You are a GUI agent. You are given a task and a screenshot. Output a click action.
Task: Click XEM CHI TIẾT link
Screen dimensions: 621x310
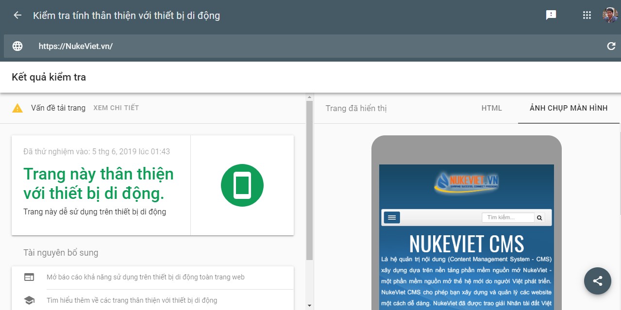(x=116, y=108)
